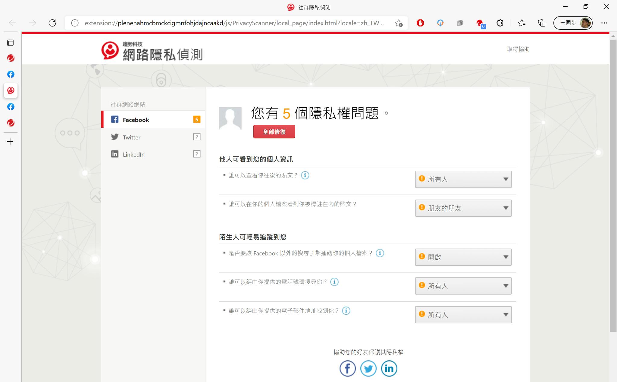Click the page vertical scrollbar
Viewport: 617px width, 382px height.
[x=613, y=185]
